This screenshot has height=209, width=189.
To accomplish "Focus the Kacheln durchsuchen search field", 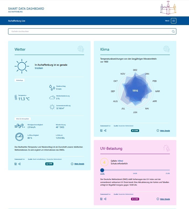I will tap(92, 31).
